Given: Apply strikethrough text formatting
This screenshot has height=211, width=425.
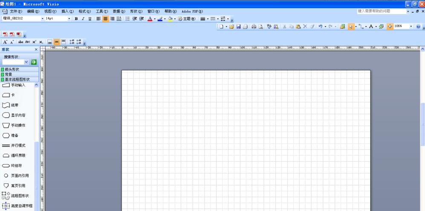Looking at the screenshot, I should [20, 42].
